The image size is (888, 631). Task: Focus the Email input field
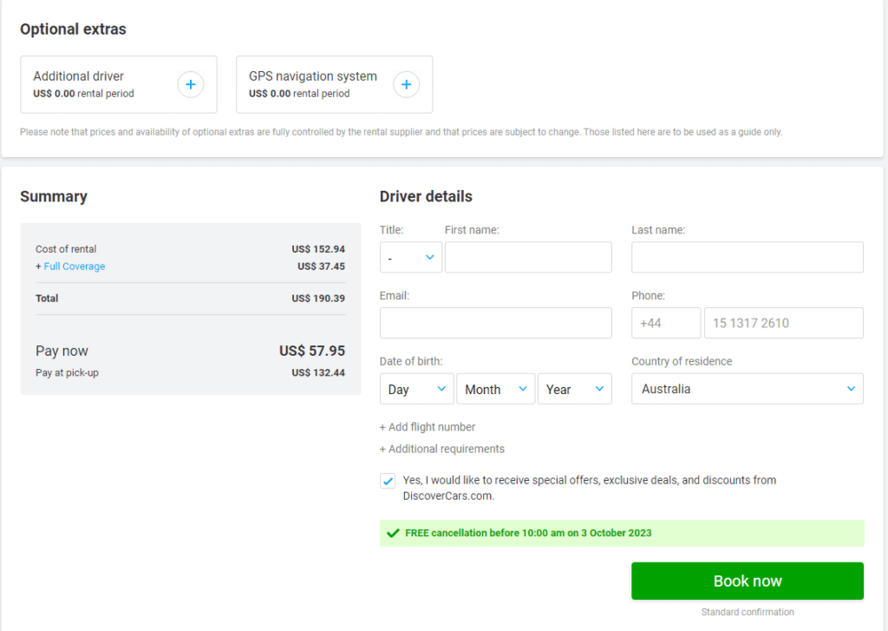[x=495, y=323]
